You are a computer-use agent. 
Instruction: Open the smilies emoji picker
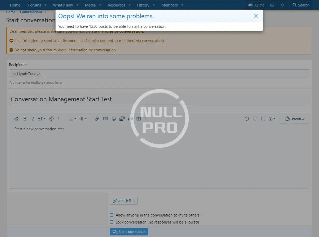[x=114, y=119]
